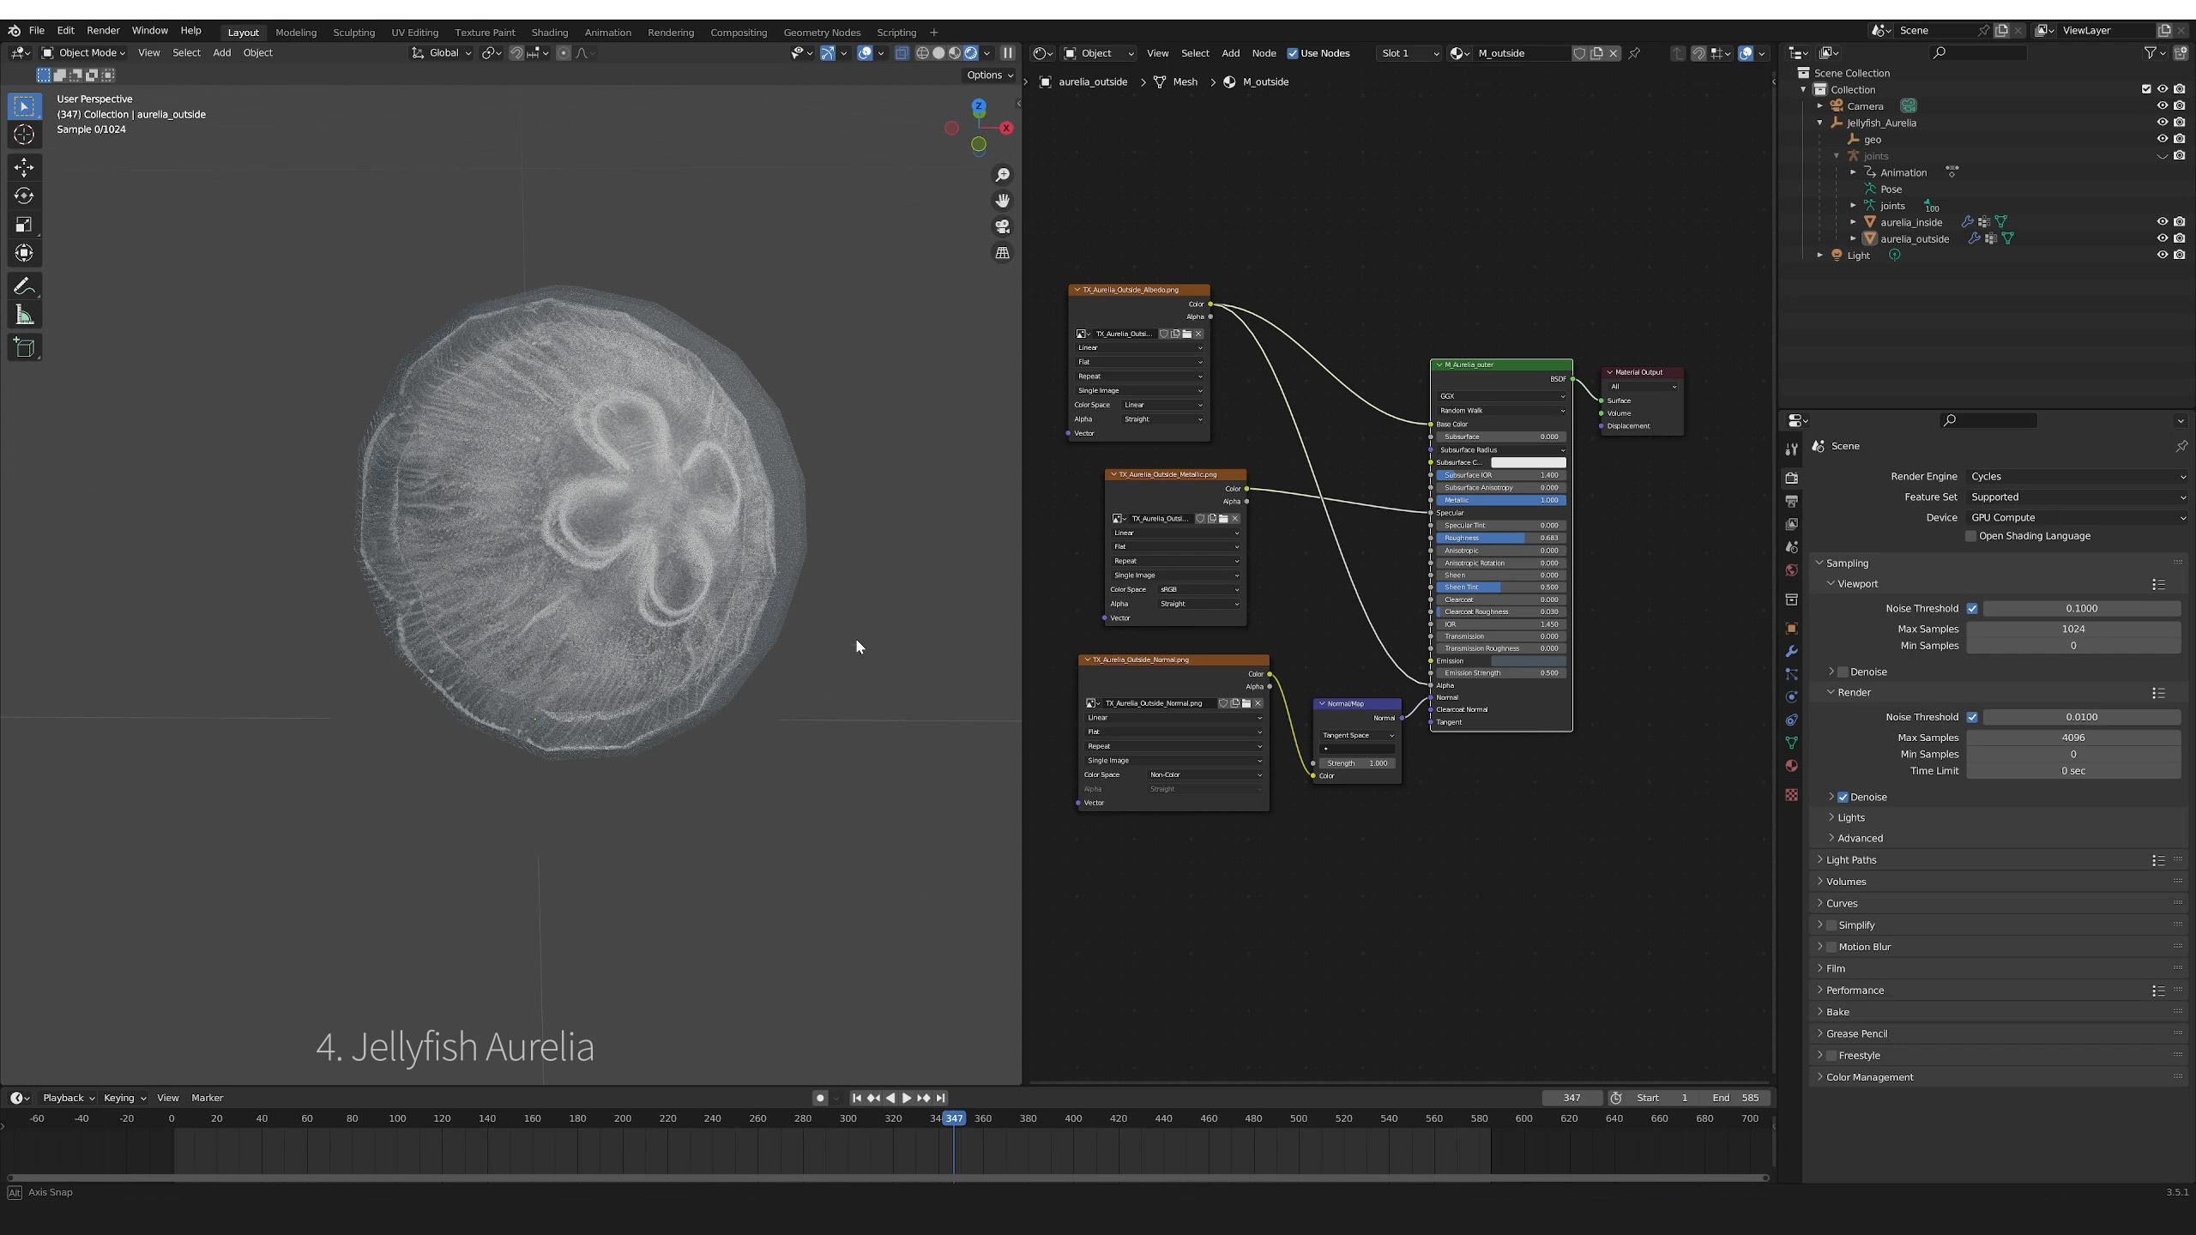
Task: Click the viewport Max Samples field
Action: 2072,629
